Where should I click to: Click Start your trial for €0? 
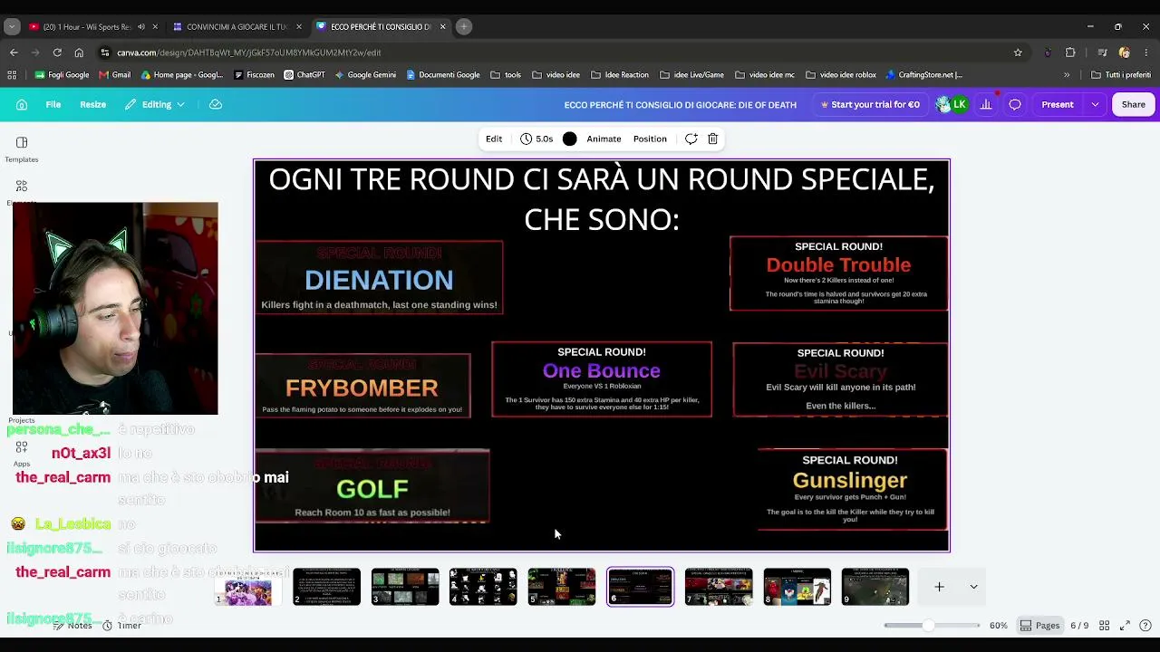tap(870, 104)
